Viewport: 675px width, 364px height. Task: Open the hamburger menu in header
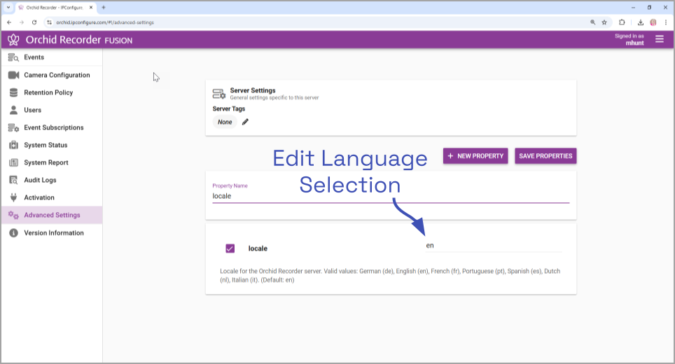659,39
